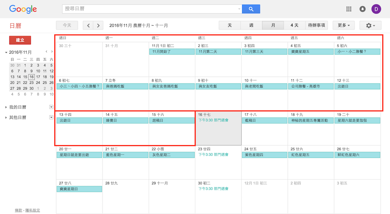Open the settings gear menu

[x=371, y=25]
